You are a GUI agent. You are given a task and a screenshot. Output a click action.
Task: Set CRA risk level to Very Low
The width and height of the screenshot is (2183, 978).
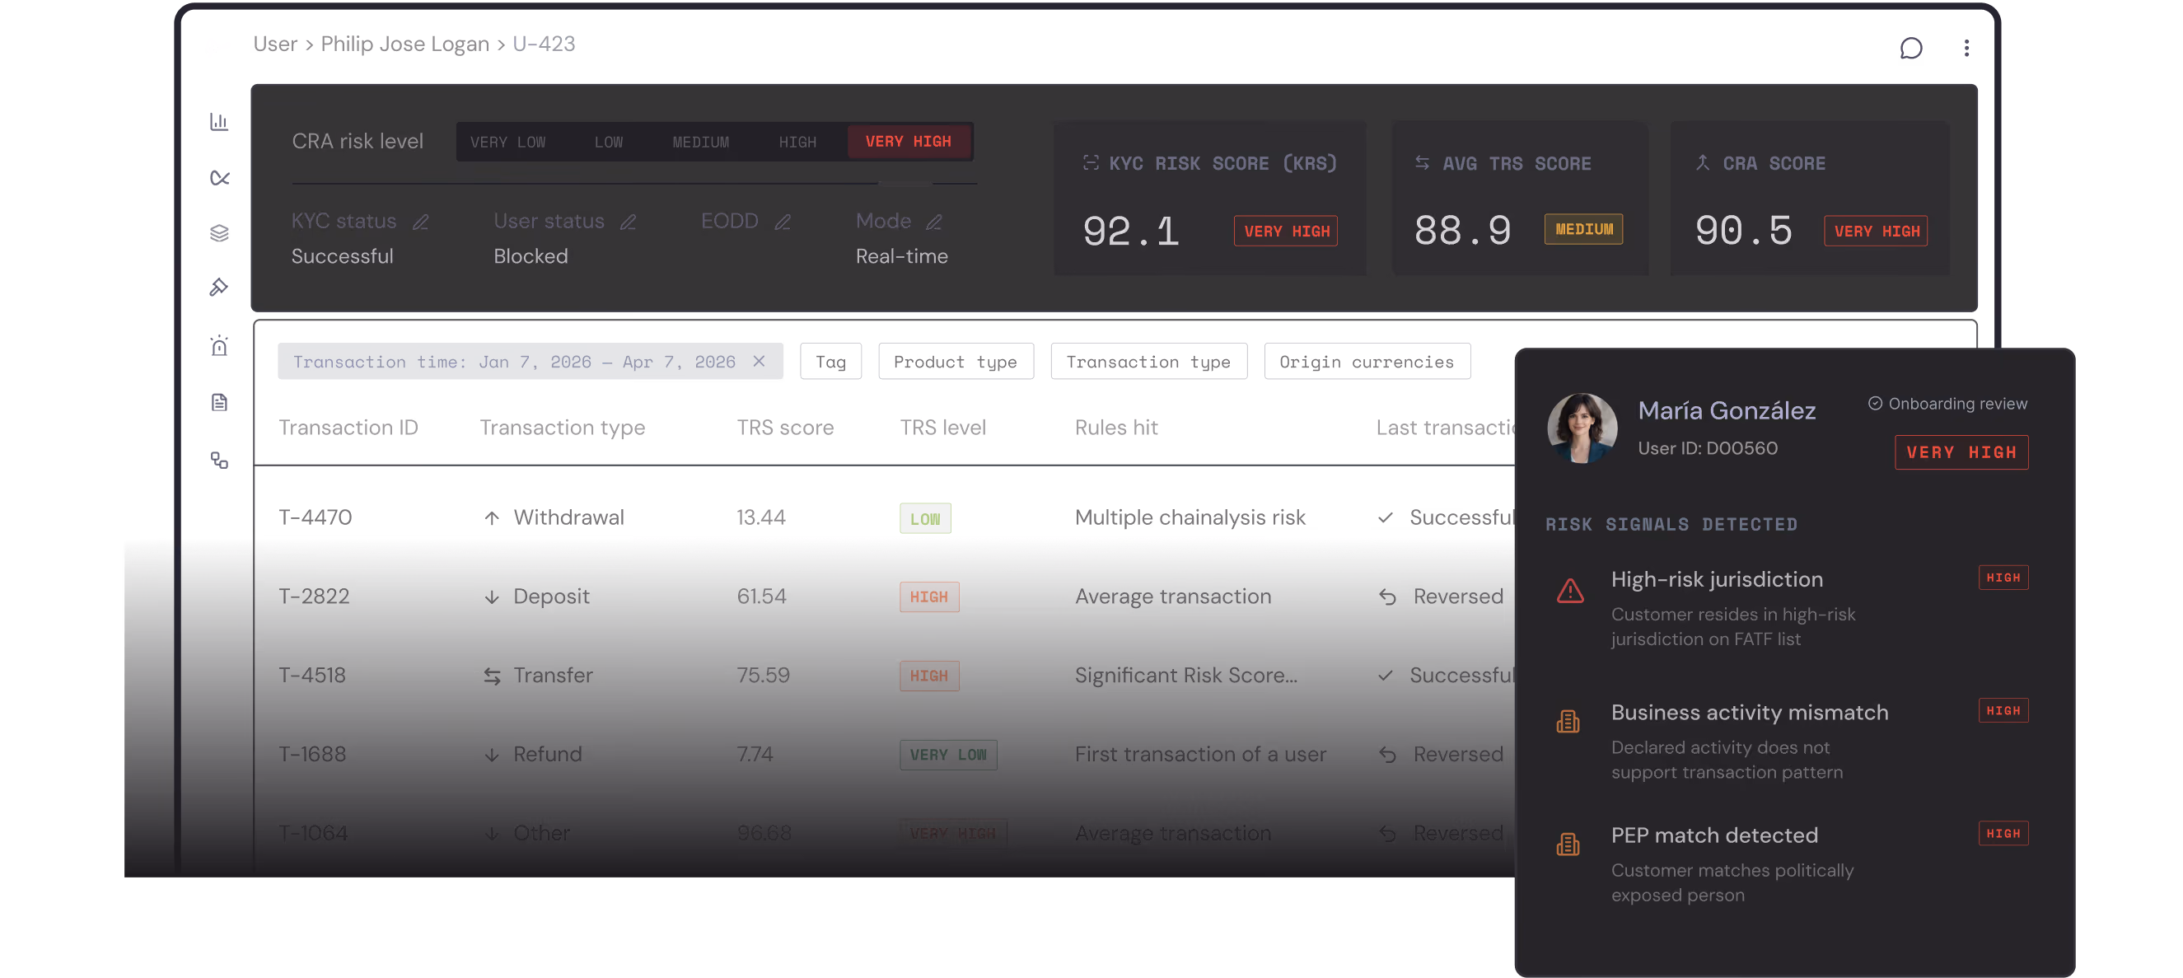coord(507,142)
